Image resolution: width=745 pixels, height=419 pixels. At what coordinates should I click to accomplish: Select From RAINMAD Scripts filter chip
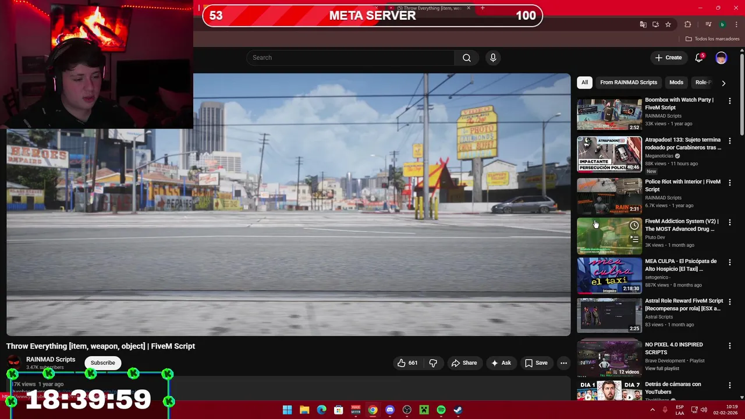(x=629, y=83)
